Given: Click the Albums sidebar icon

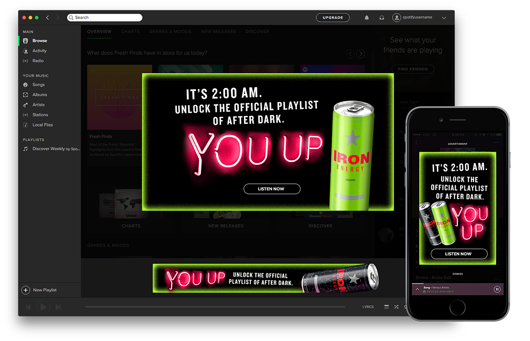Looking at the screenshot, I should click(x=25, y=95).
